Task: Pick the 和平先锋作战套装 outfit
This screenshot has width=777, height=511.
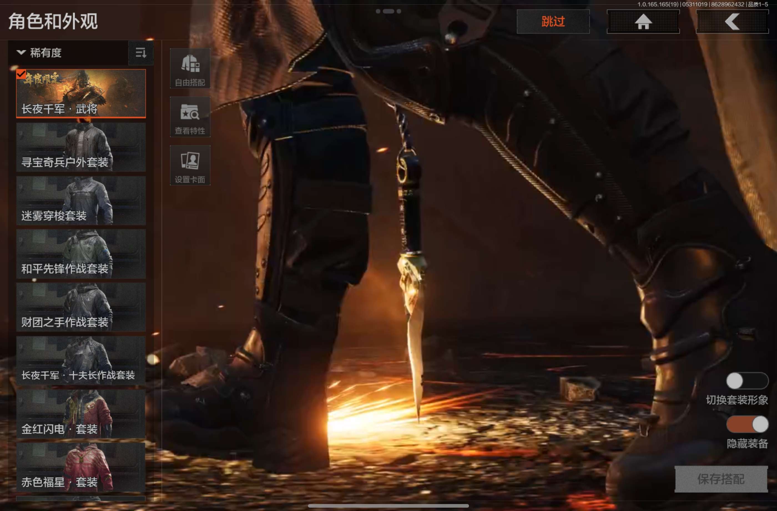Action: point(81,254)
